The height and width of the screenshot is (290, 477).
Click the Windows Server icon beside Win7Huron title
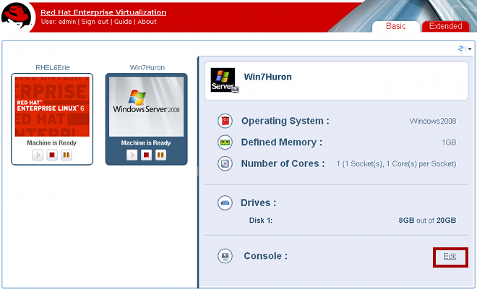pos(224,80)
